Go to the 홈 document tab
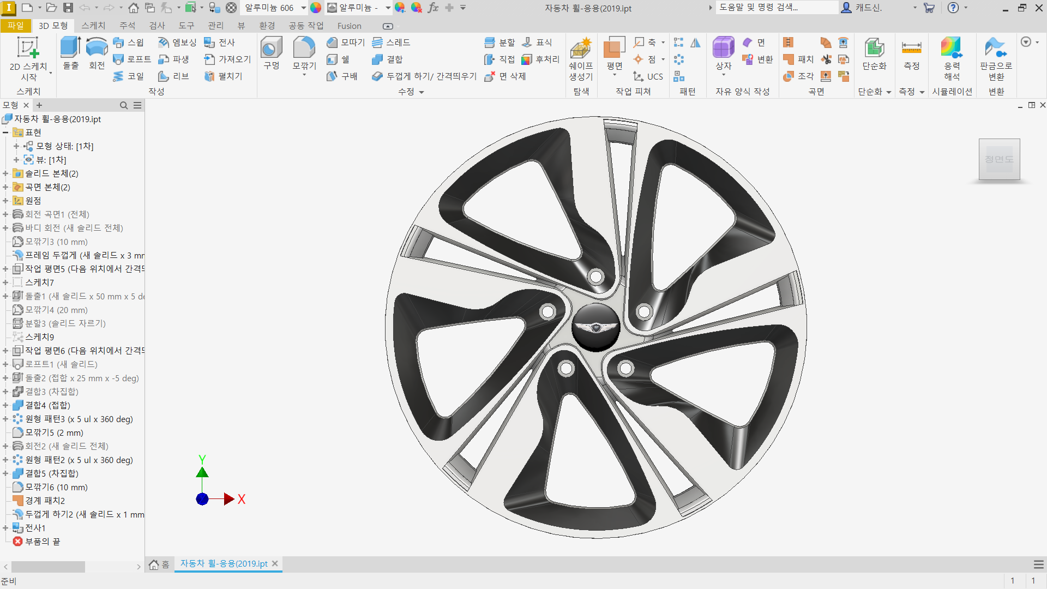Screen dimensions: 1047x589 click(x=160, y=564)
